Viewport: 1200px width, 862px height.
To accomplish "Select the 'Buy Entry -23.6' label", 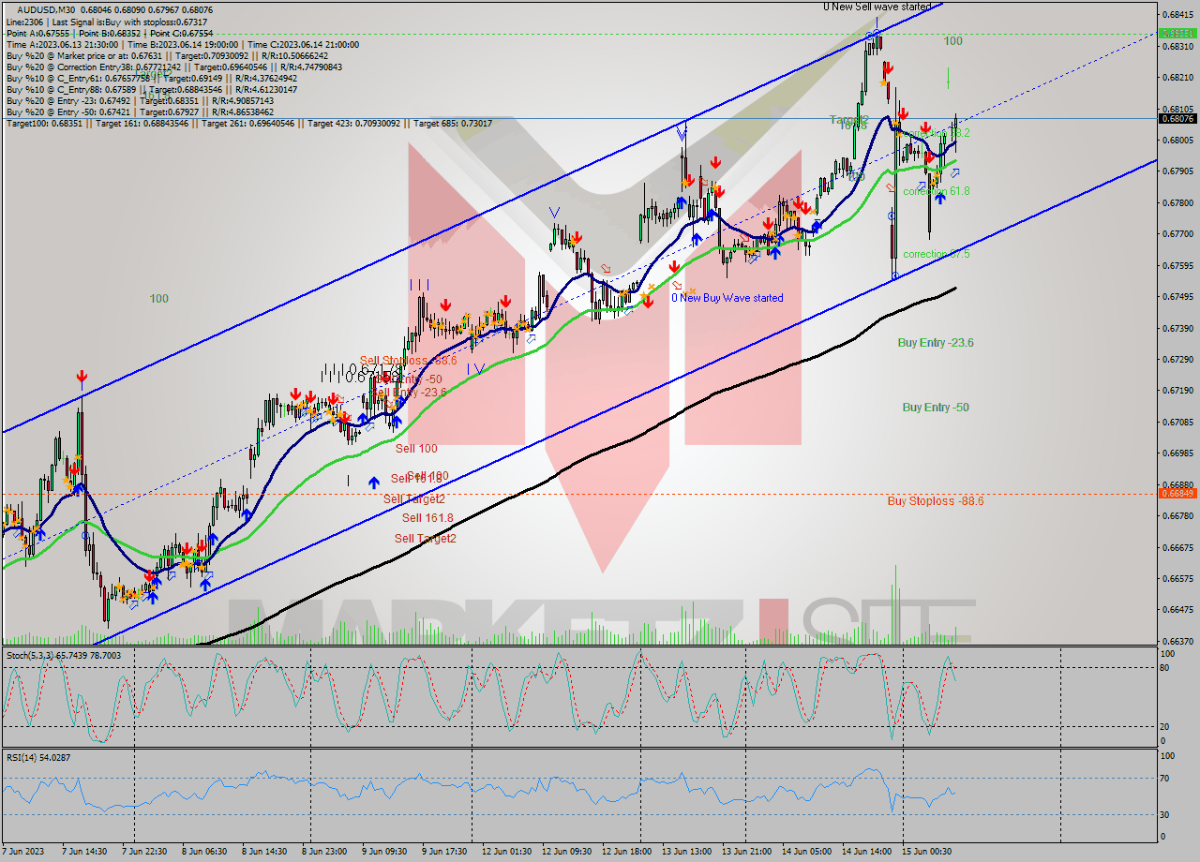I will 936,343.
